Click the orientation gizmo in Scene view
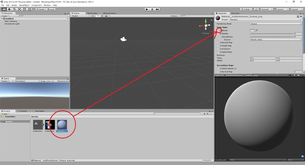Image resolution: width=305 pixels, height=165 pixels. pyautogui.click(x=206, y=25)
